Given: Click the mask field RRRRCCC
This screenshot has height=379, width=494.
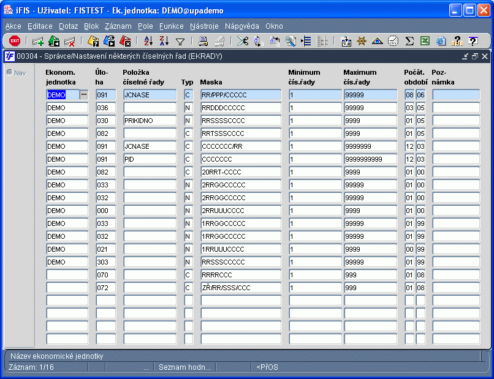Looking at the screenshot, I should [x=241, y=275].
